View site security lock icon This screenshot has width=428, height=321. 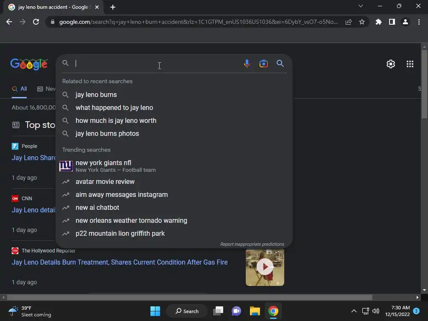pyautogui.click(x=53, y=22)
